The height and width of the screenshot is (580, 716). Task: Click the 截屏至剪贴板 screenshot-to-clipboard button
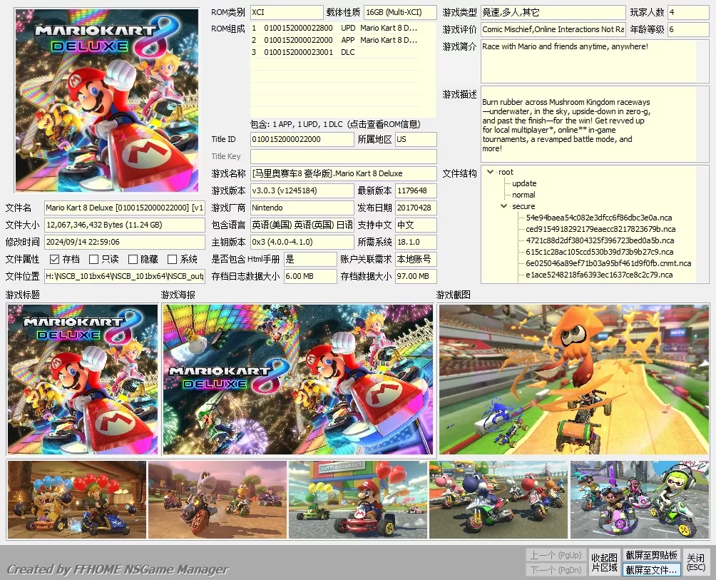650,554
